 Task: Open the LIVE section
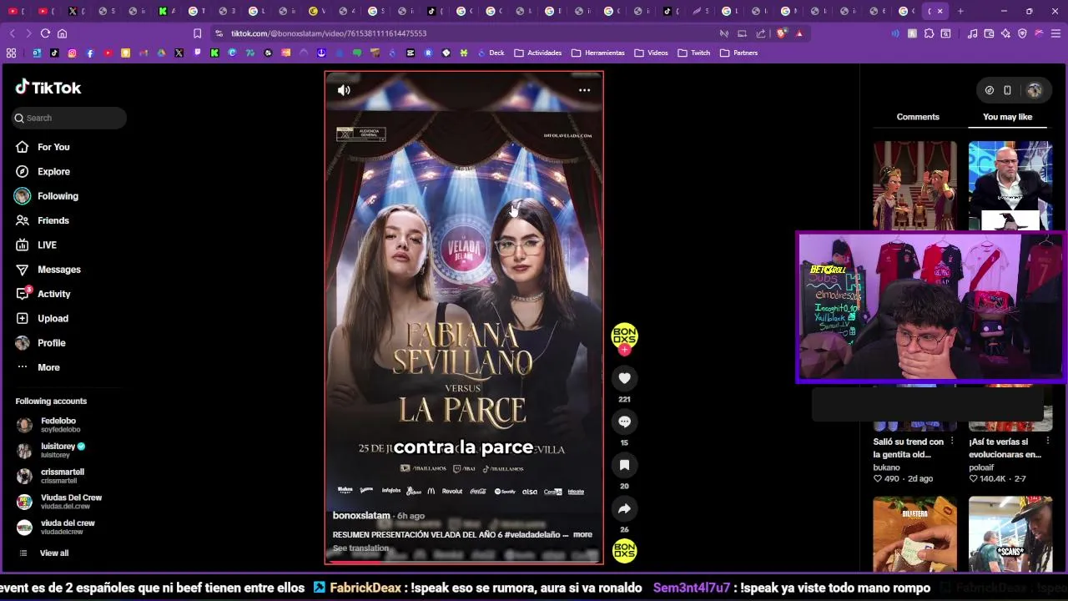tap(36, 245)
